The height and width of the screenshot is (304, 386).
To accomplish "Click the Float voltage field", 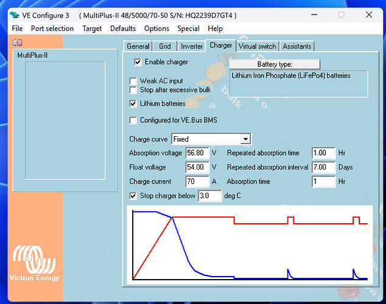I will click(x=197, y=167).
